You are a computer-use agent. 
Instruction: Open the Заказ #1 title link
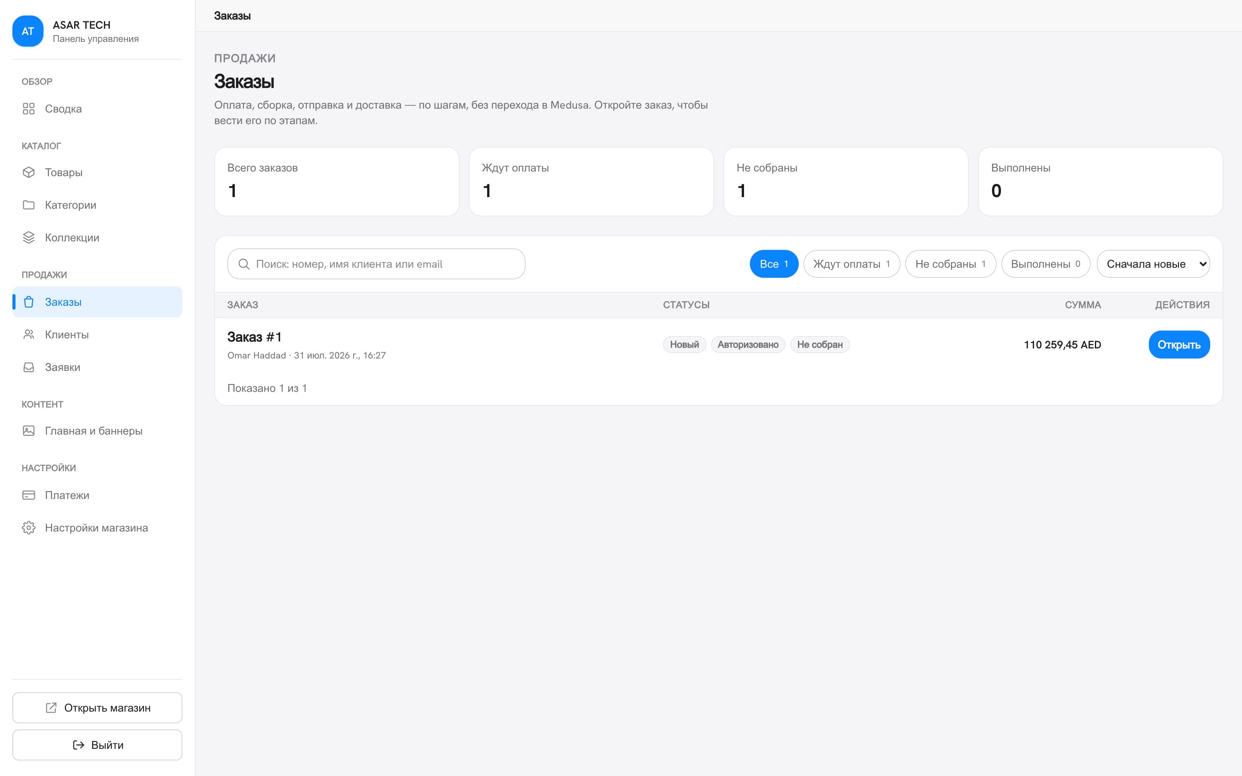[x=255, y=337]
